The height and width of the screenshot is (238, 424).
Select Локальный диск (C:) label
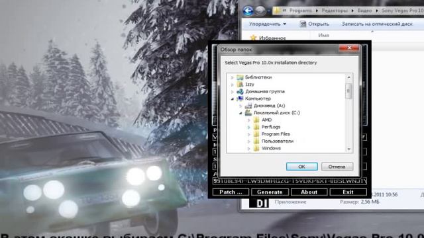(277, 113)
